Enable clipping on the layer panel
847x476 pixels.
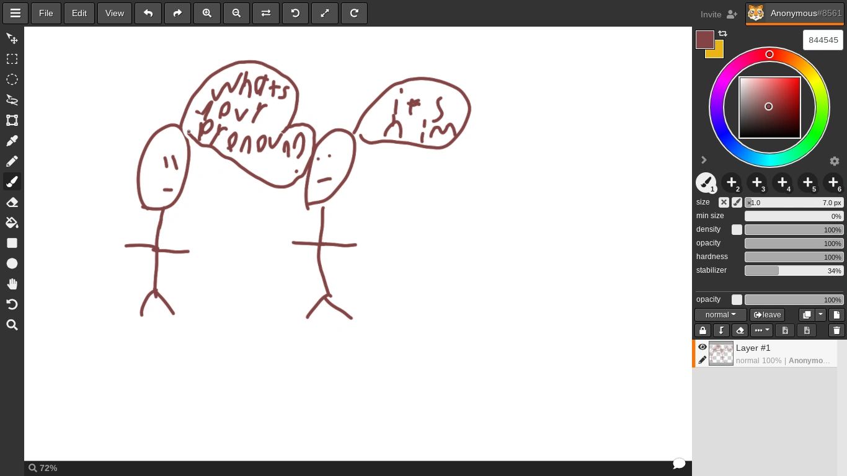point(721,330)
